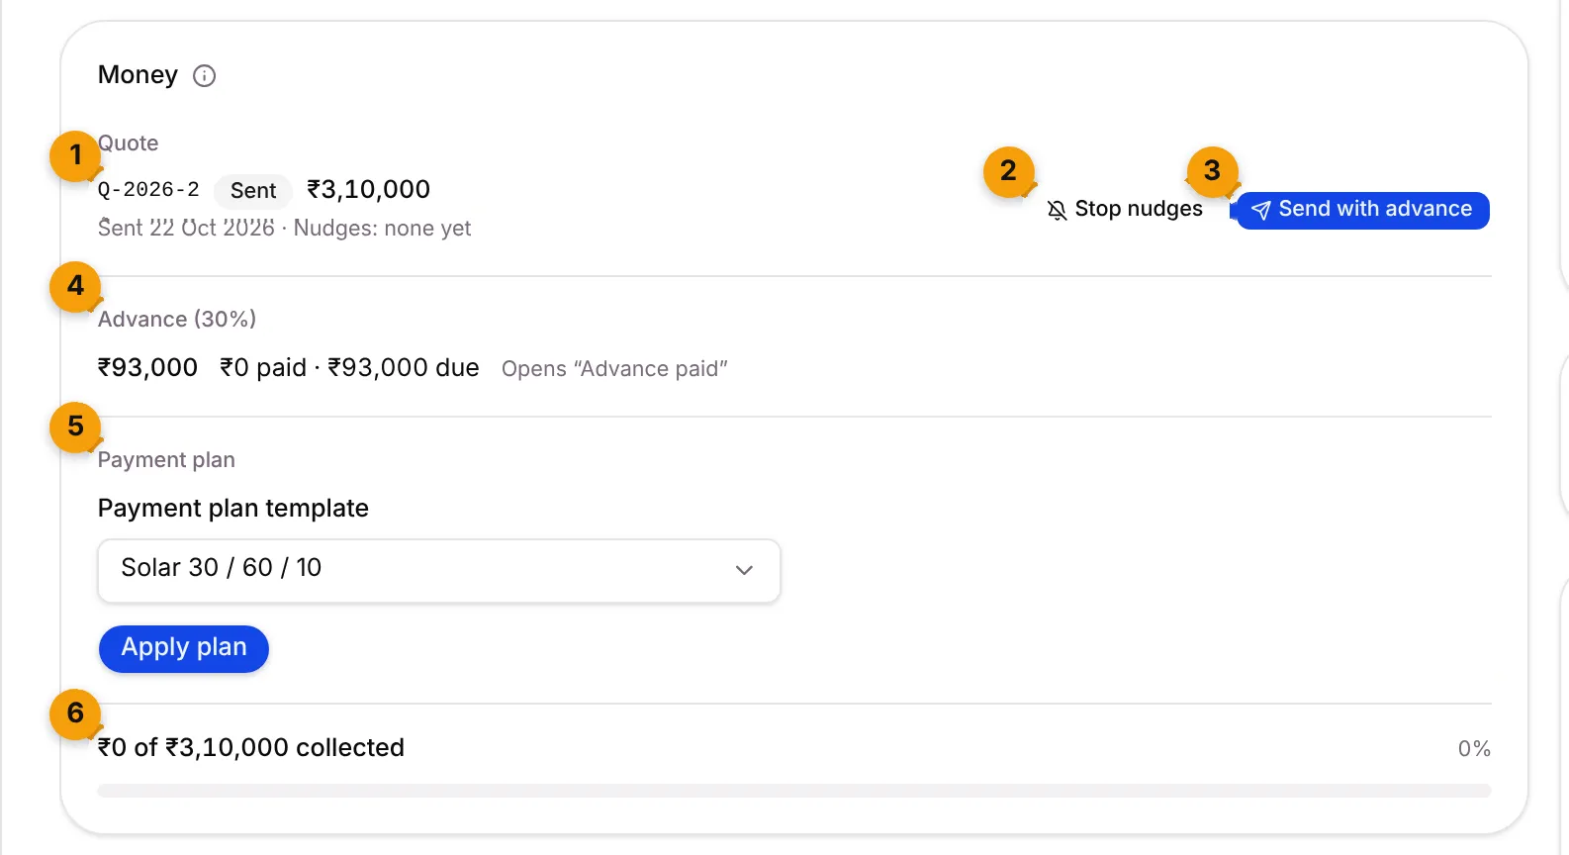Expand the Solar 30 / 60 / 10 chevron
Image resolution: width=1569 pixels, height=855 pixels.
(x=745, y=570)
